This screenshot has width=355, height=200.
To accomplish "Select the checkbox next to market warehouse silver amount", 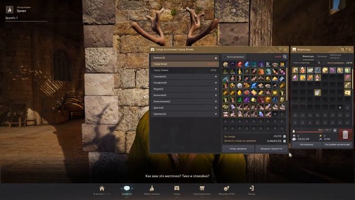I will 285,141.
